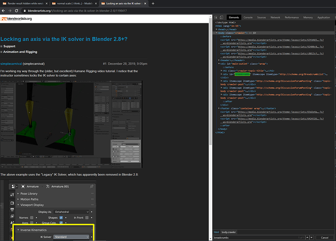Image resolution: width=336 pixels, height=241 pixels.
Task: Click the Humane Rigging screenshot thumbnail
Action: tap(72, 124)
